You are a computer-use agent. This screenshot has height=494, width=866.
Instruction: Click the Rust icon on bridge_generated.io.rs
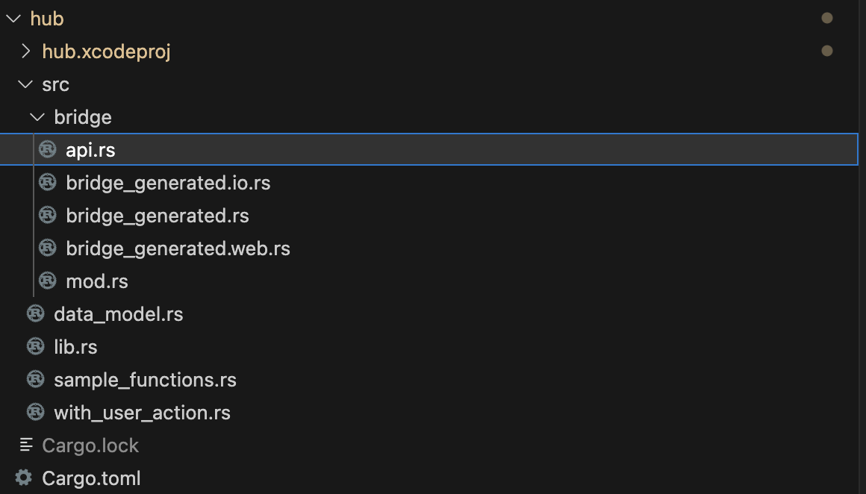(47, 182)
